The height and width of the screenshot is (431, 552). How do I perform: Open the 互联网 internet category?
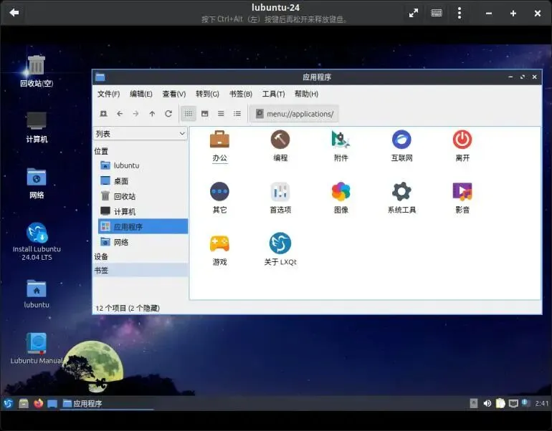401,145
